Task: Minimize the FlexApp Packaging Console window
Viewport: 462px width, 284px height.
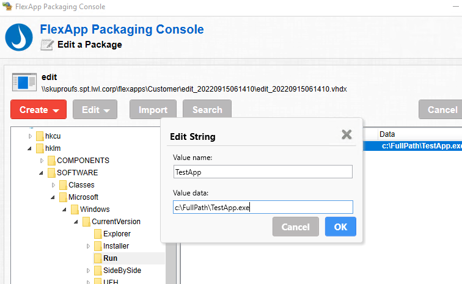Action: click(456, 7)
